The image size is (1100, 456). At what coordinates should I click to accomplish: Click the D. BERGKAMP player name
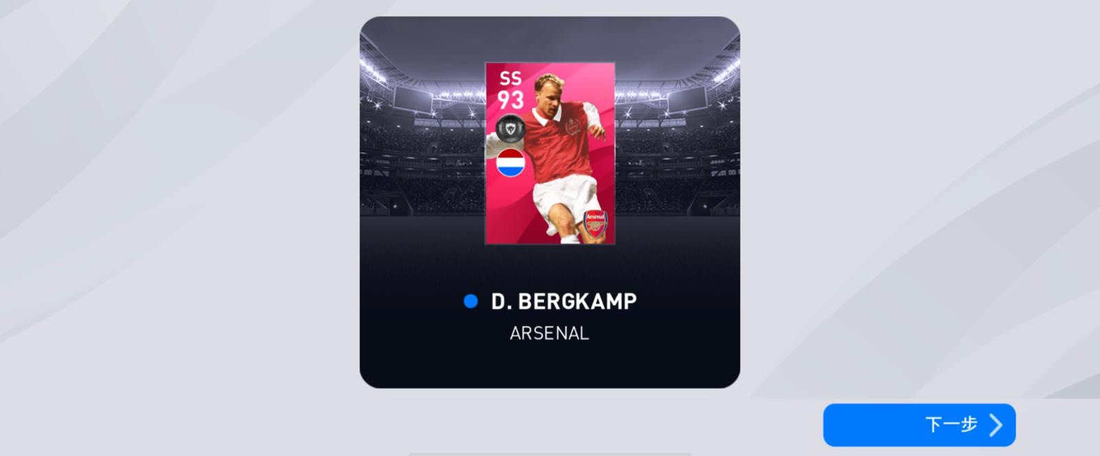564,301
